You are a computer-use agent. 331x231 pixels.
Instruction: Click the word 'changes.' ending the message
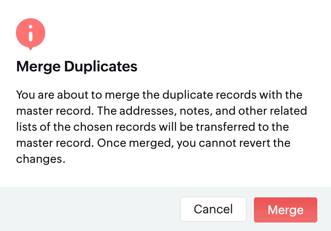(x=41, y=159)
